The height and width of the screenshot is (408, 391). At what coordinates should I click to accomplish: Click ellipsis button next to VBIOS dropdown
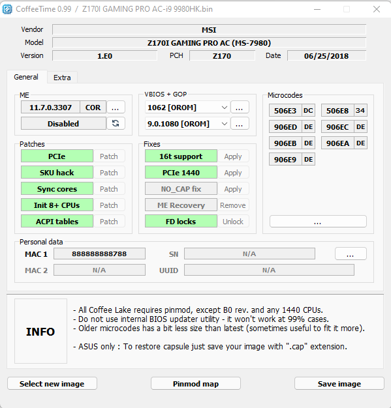pyautogui.click(x=240, y=107)
